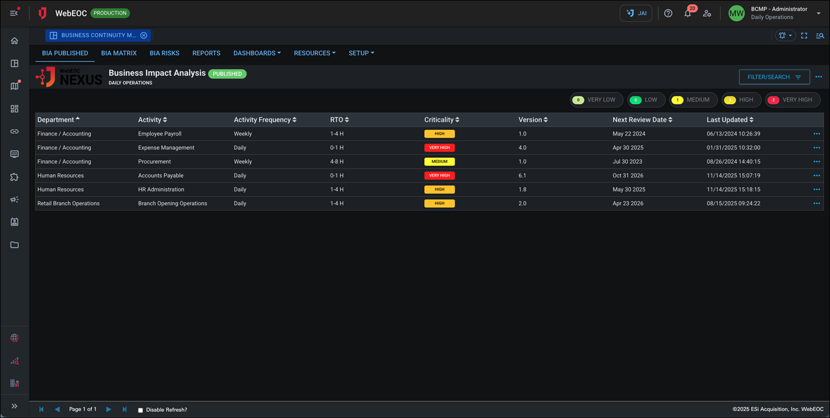The height and width of the screenshot is (418, 830).
Task: Switch to the BIA MATRIX tab
Action: click(118, 53)
